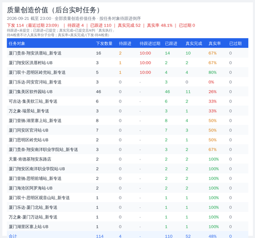
Task: Click the 100% rate for 厦门海沧区阿罗海站-UB
Action: (214, 188)
